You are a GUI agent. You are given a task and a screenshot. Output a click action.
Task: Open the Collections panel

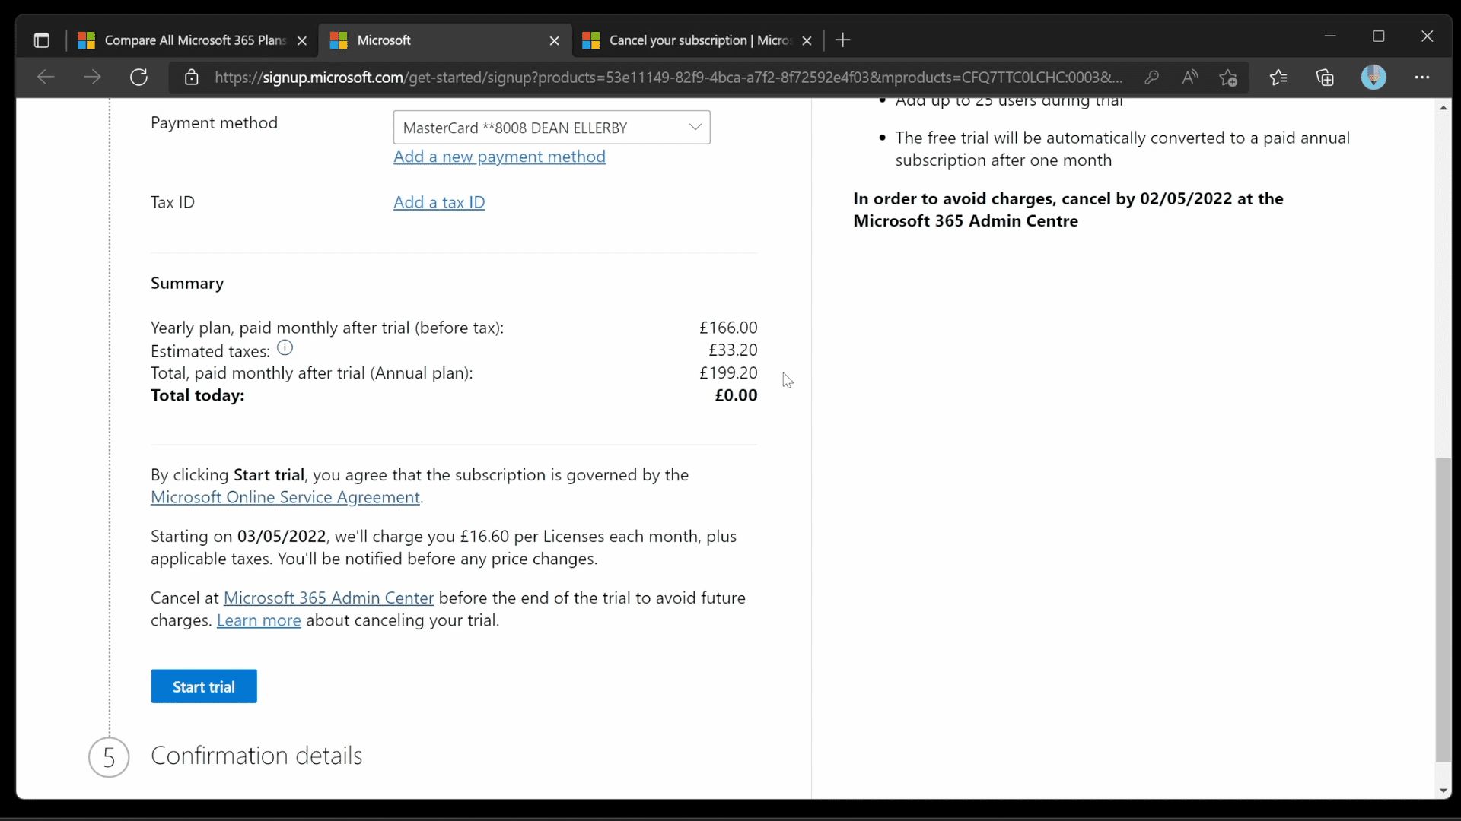1326,77
